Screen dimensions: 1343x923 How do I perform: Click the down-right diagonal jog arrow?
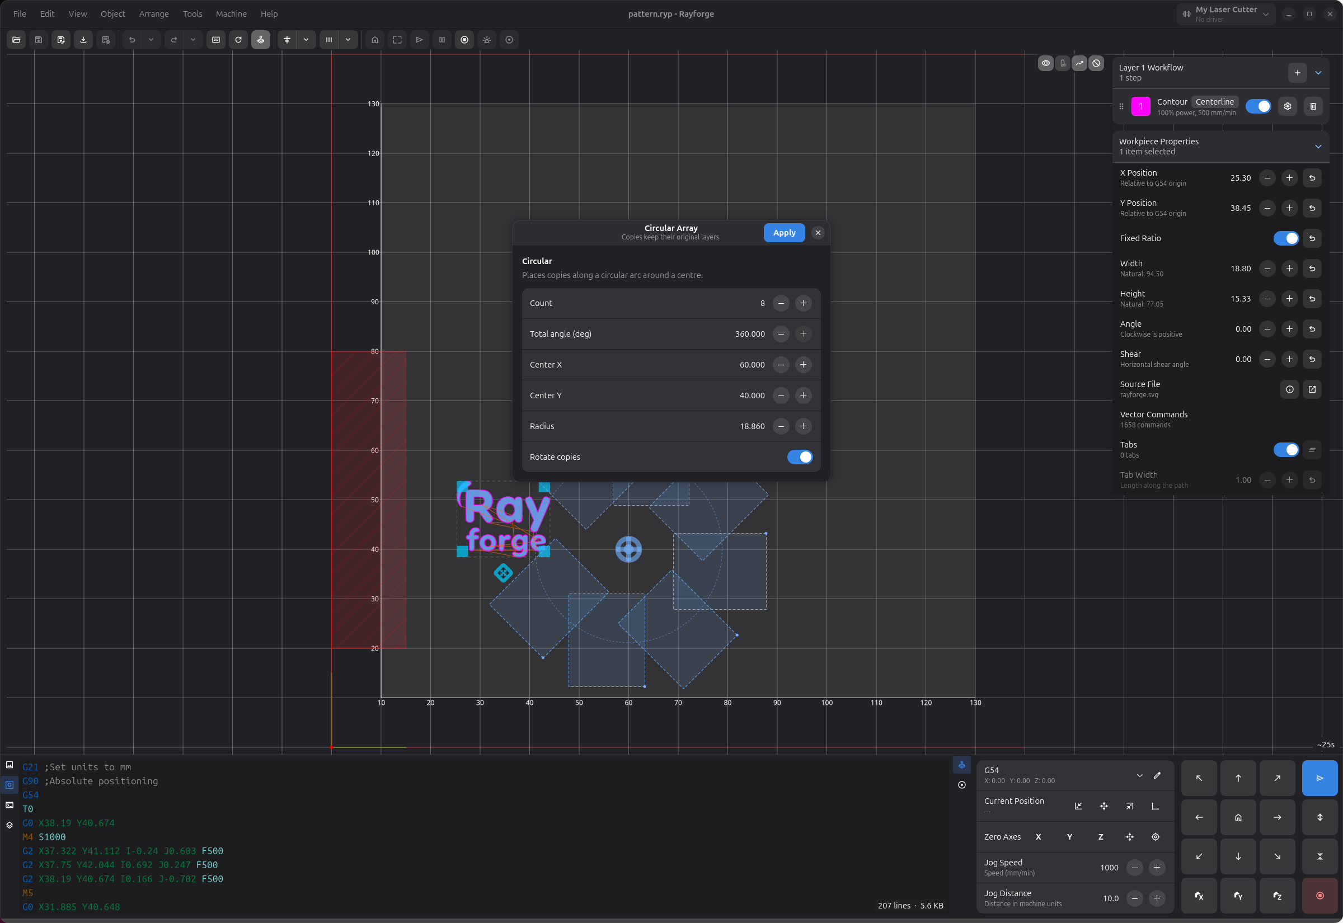pyautogui.click(x=1277, y=856)
